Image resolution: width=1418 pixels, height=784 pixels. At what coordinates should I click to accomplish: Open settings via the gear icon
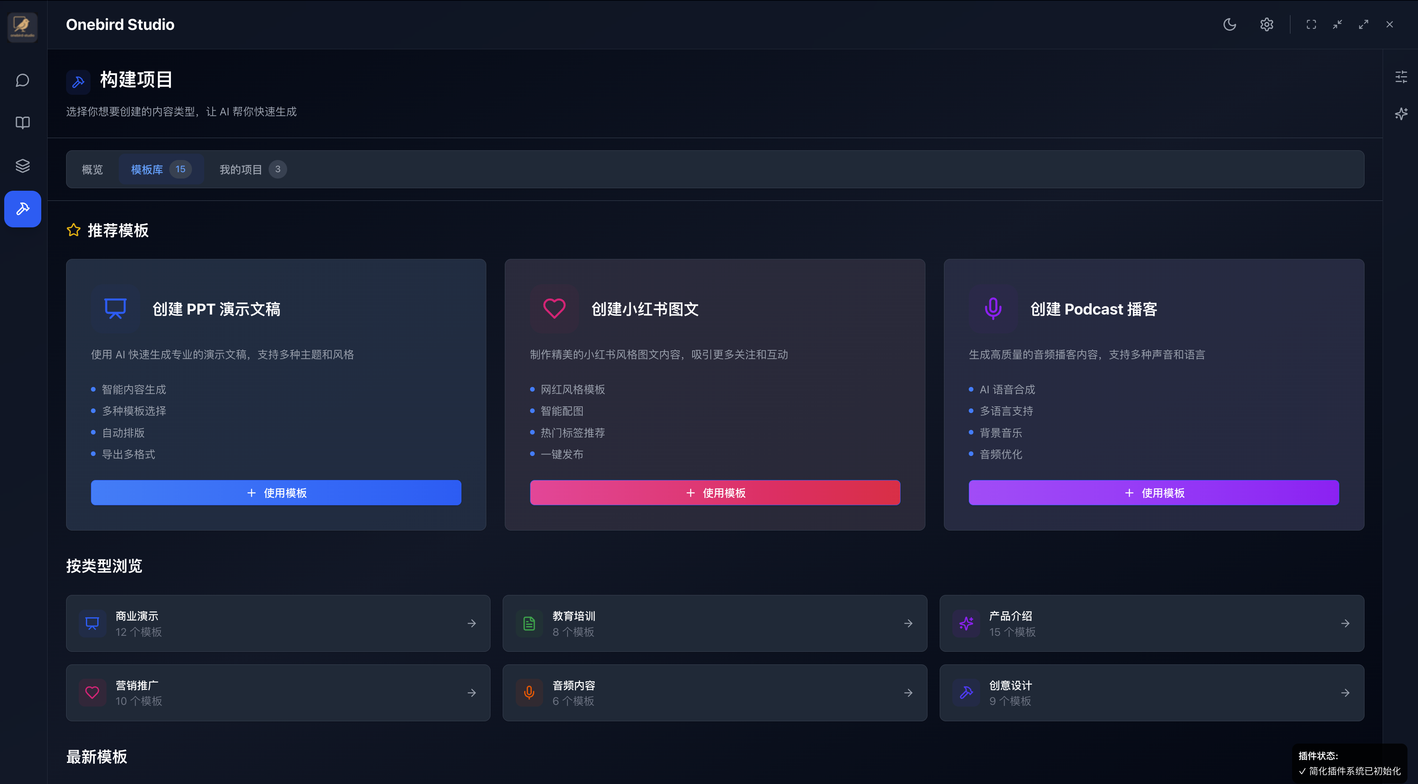1266,24
